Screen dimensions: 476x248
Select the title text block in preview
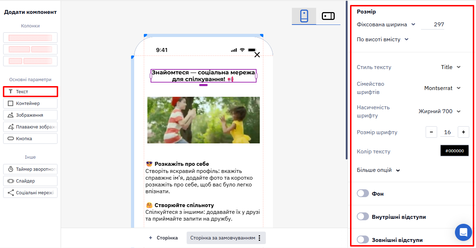pos(203,76)
